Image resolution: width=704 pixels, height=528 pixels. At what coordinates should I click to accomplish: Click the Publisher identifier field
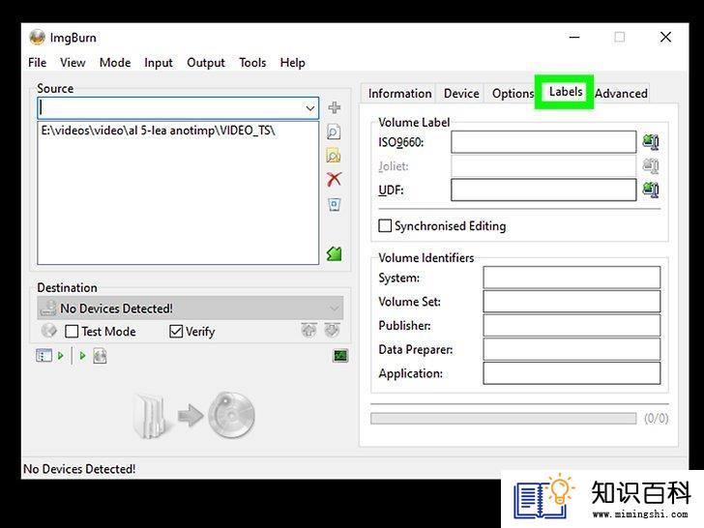(572, 325)
